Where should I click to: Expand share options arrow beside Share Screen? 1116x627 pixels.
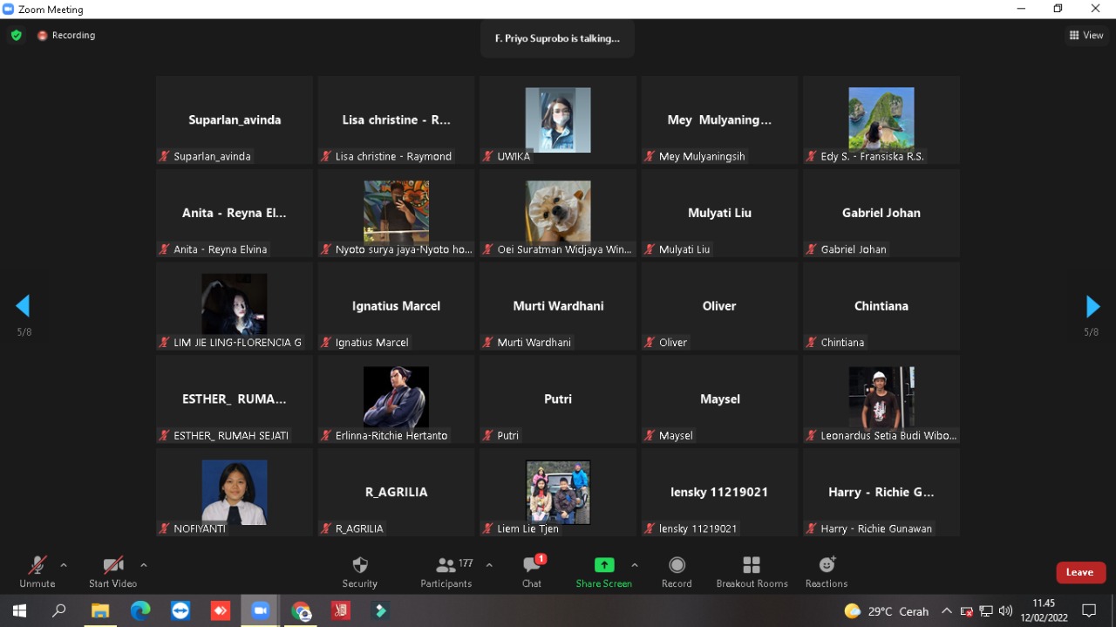click(635, 565)
